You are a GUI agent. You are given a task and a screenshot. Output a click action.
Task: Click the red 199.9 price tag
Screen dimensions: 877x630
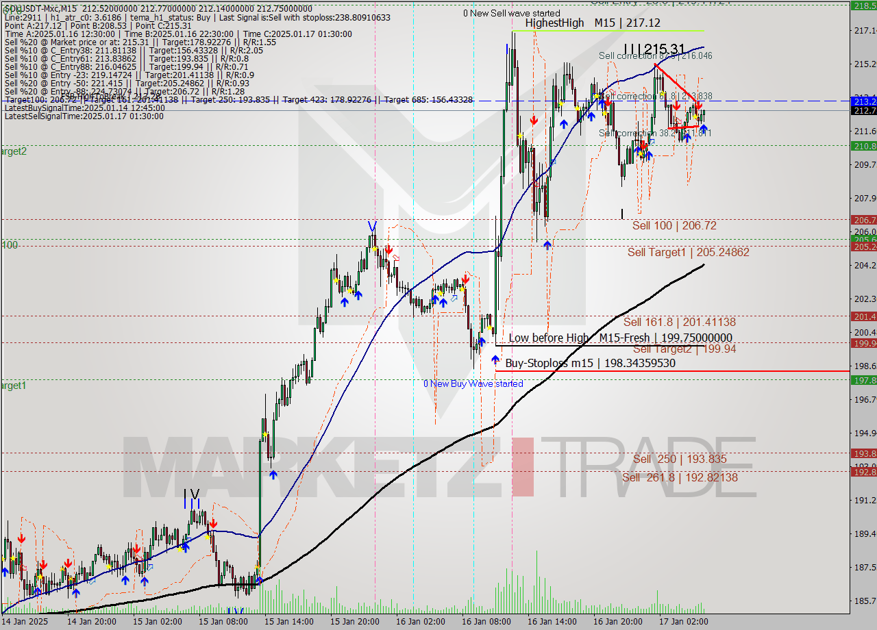864,342
